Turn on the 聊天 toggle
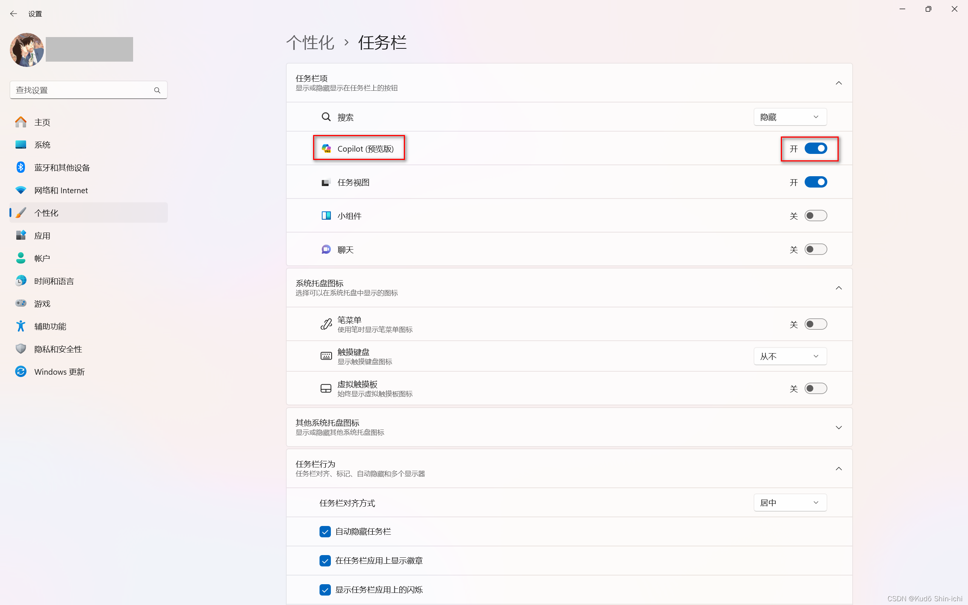Image resolution: width=968 pixels, height=605 pixels. click(816, 250)
